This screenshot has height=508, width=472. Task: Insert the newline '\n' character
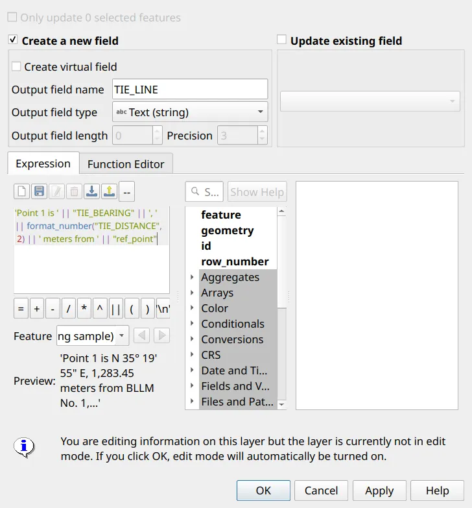tap(163, 309)
